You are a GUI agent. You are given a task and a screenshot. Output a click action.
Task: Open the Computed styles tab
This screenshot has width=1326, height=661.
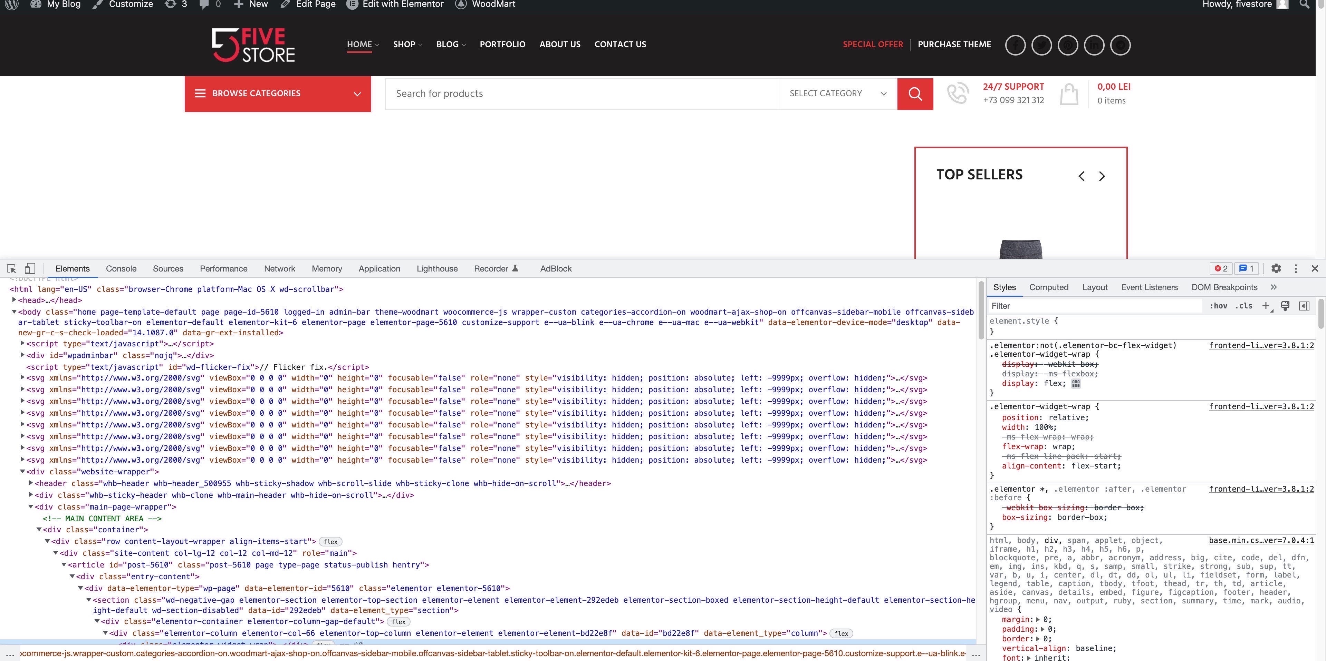point(1049,287)
